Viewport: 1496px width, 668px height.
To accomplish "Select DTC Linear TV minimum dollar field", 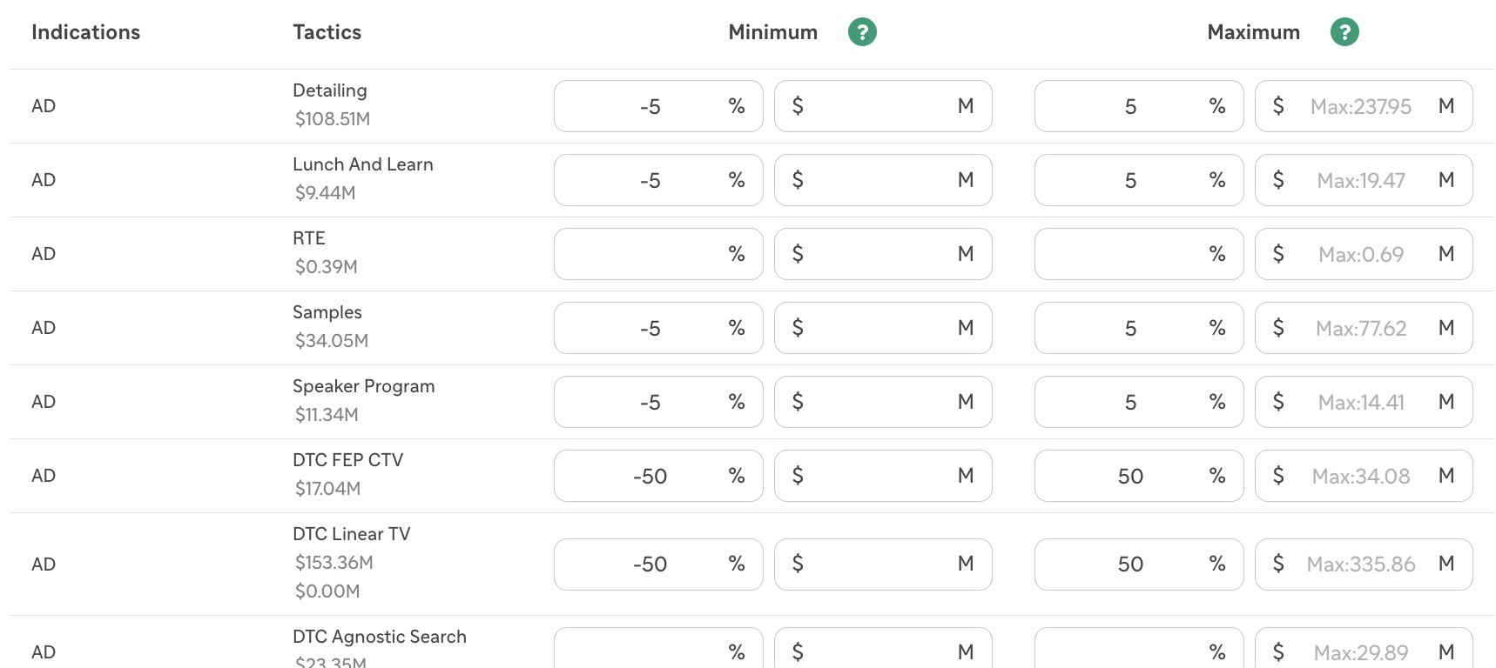I will point(883,564).
